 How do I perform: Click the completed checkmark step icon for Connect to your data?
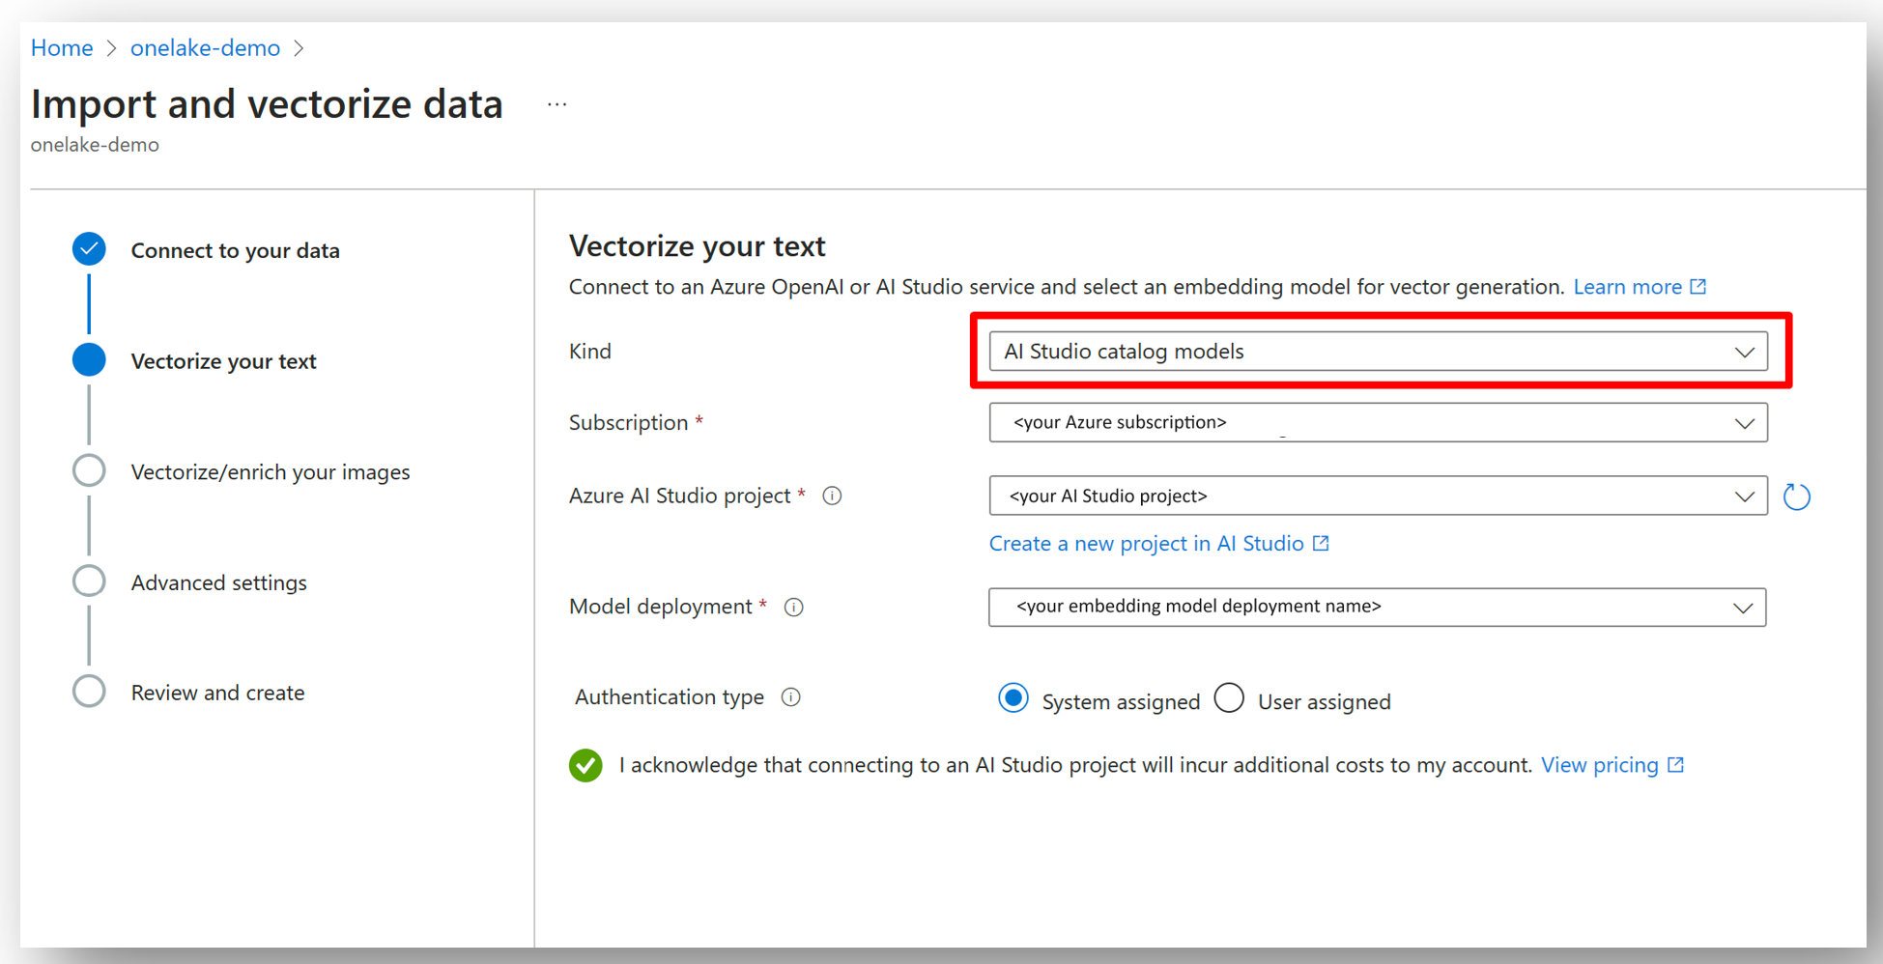click(89, 249)
